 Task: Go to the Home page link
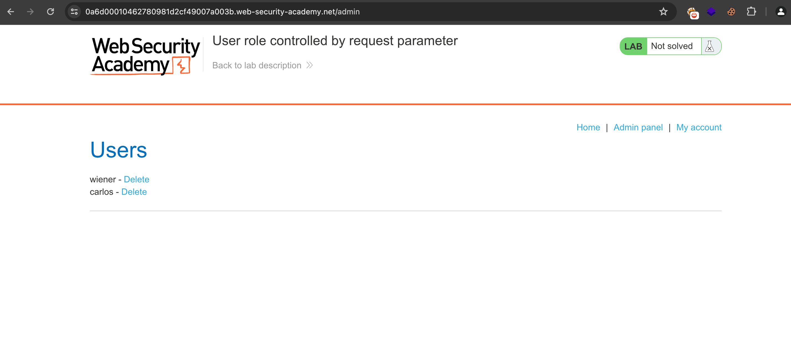tap(588, 127)
